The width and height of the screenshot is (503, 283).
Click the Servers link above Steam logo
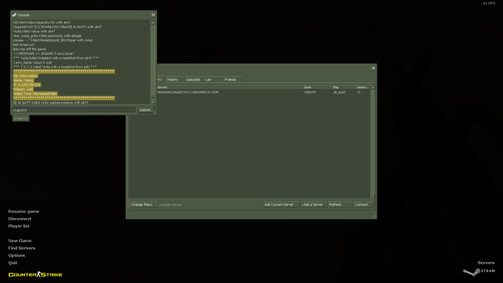(x=486, y=263)
